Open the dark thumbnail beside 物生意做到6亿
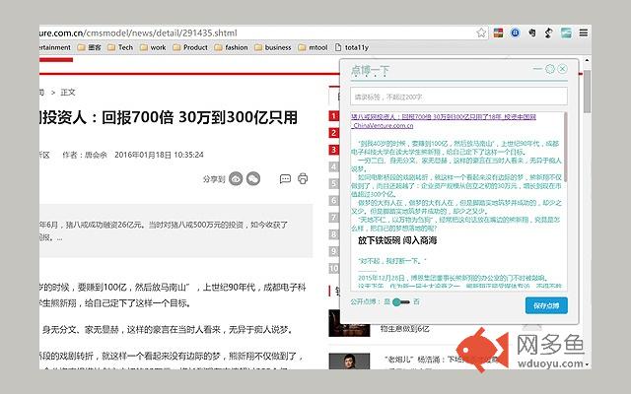Viewport: 631px width, 394px height. 349,323
